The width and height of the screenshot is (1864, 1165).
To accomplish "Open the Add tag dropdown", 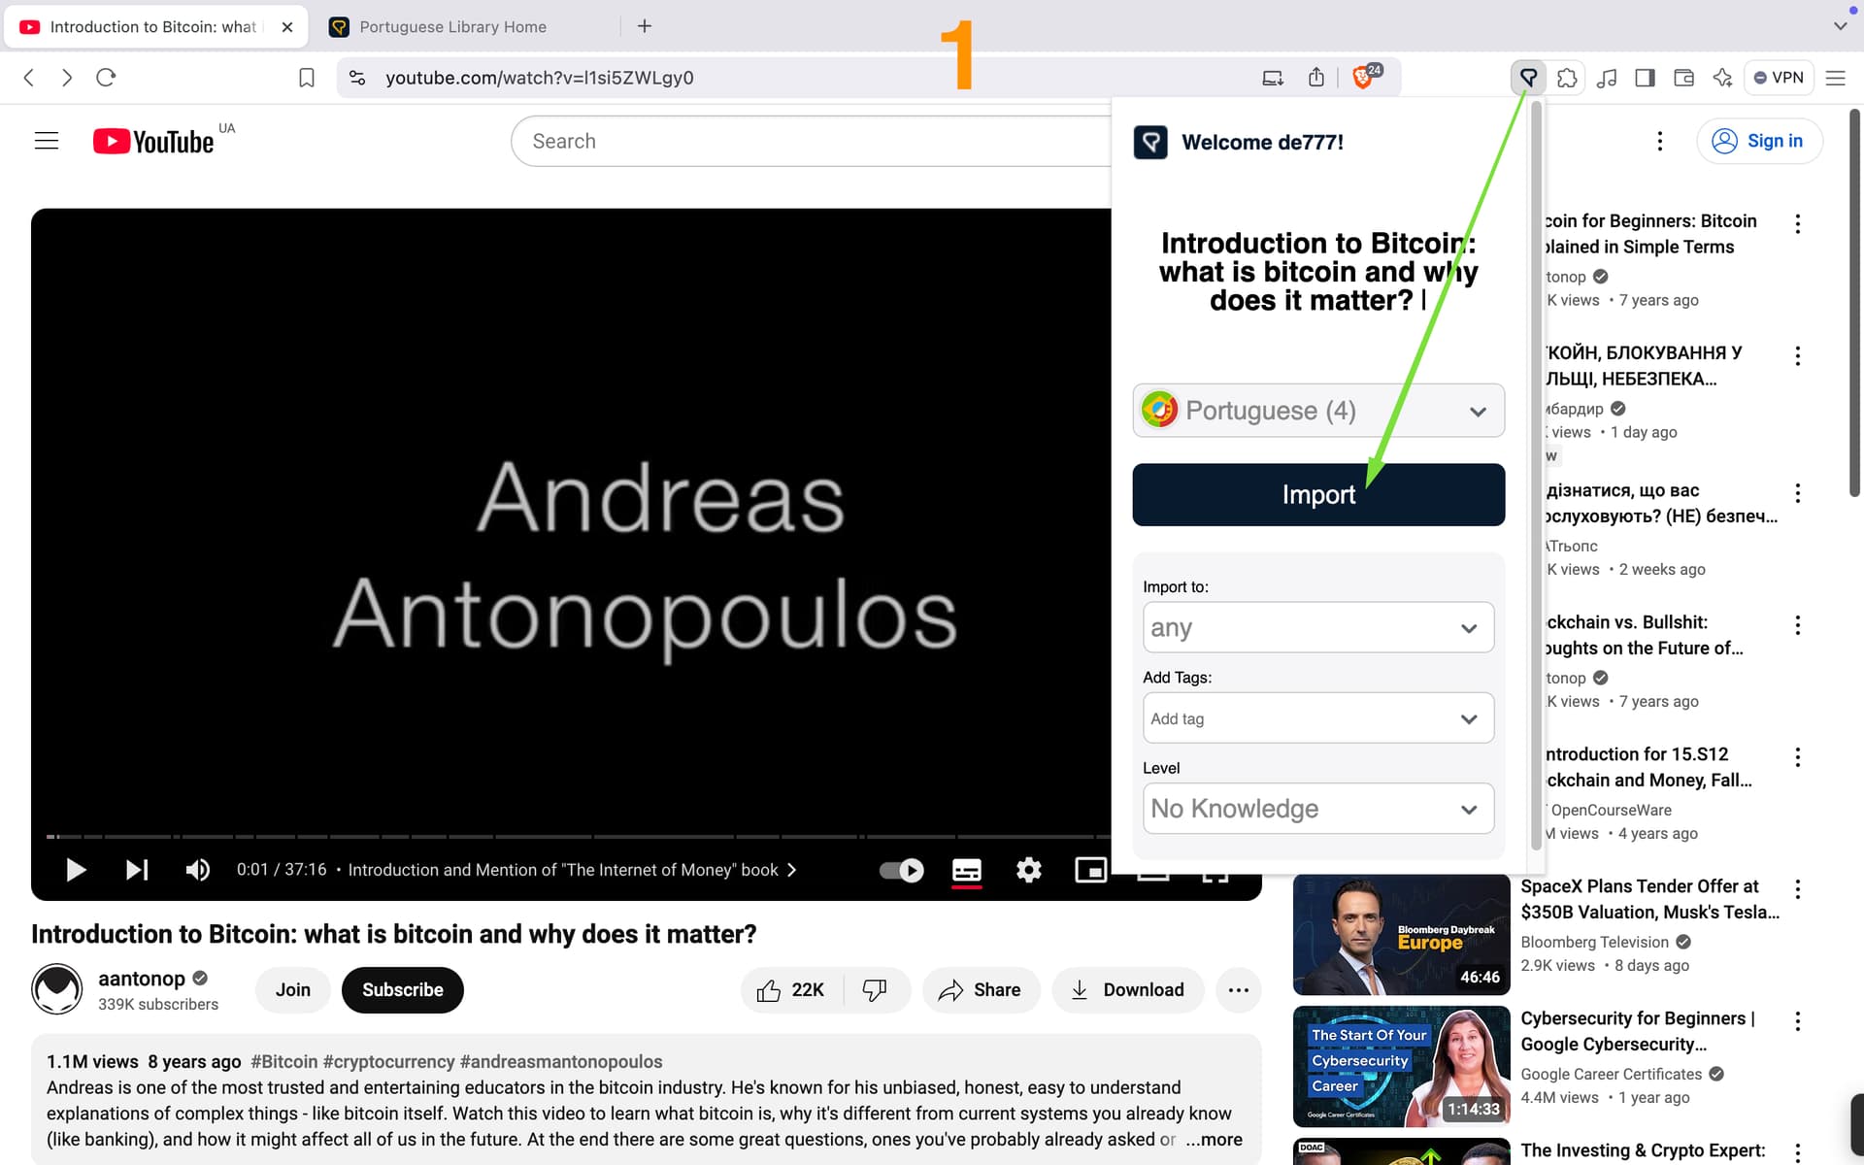I will 1318,718.
